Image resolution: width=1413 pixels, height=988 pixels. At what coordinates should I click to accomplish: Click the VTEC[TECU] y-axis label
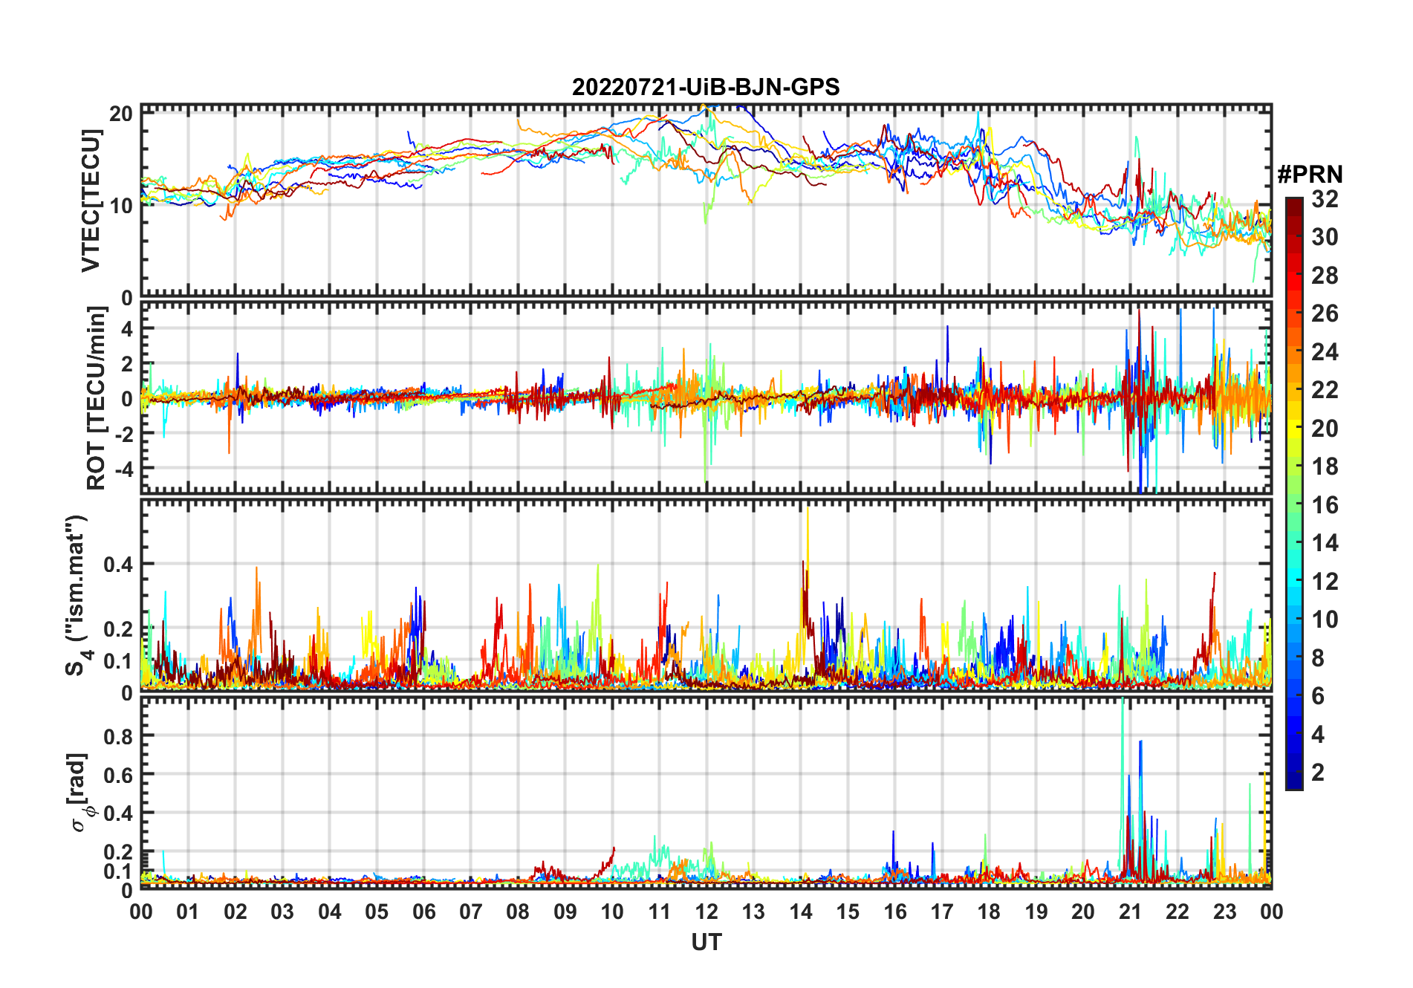click(91, 201)
